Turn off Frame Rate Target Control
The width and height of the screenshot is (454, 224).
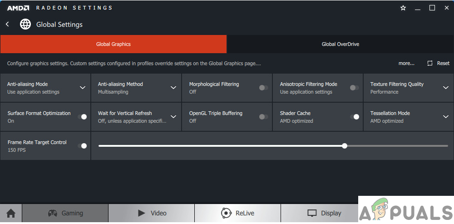click(82, 146)
